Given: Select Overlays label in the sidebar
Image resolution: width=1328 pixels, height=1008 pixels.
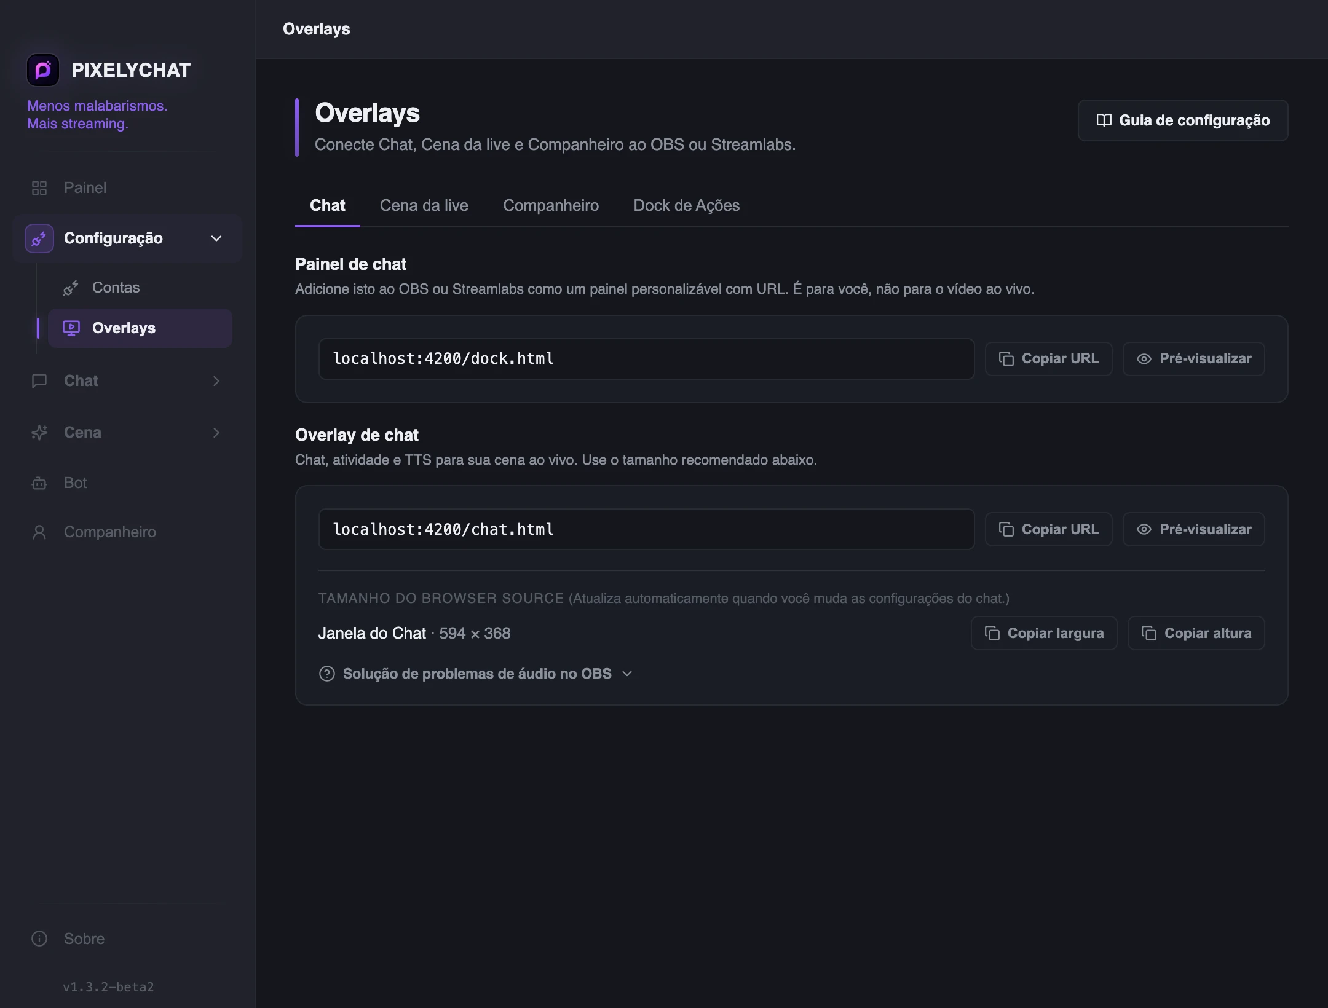Looking at the screenshot, I should coord(124,328).
